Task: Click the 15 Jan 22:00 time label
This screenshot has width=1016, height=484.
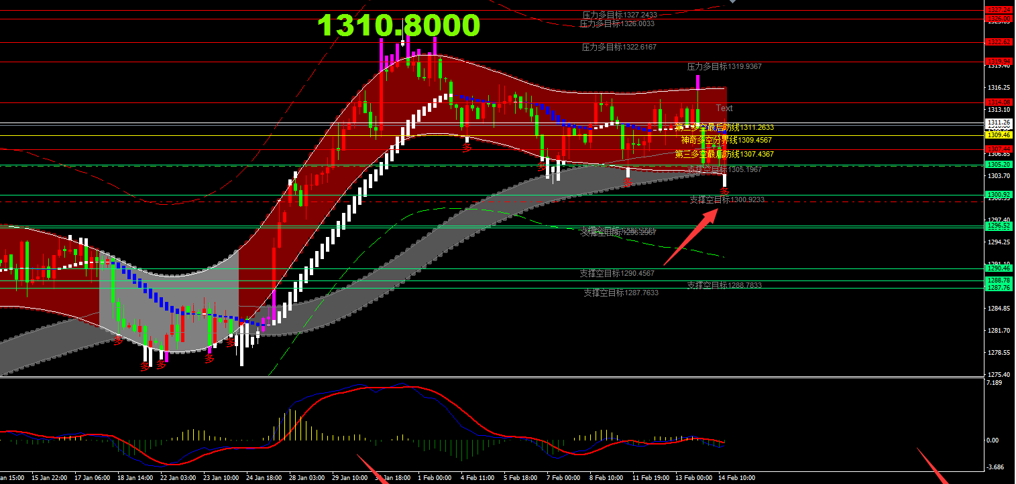Action: click(49, 478)
